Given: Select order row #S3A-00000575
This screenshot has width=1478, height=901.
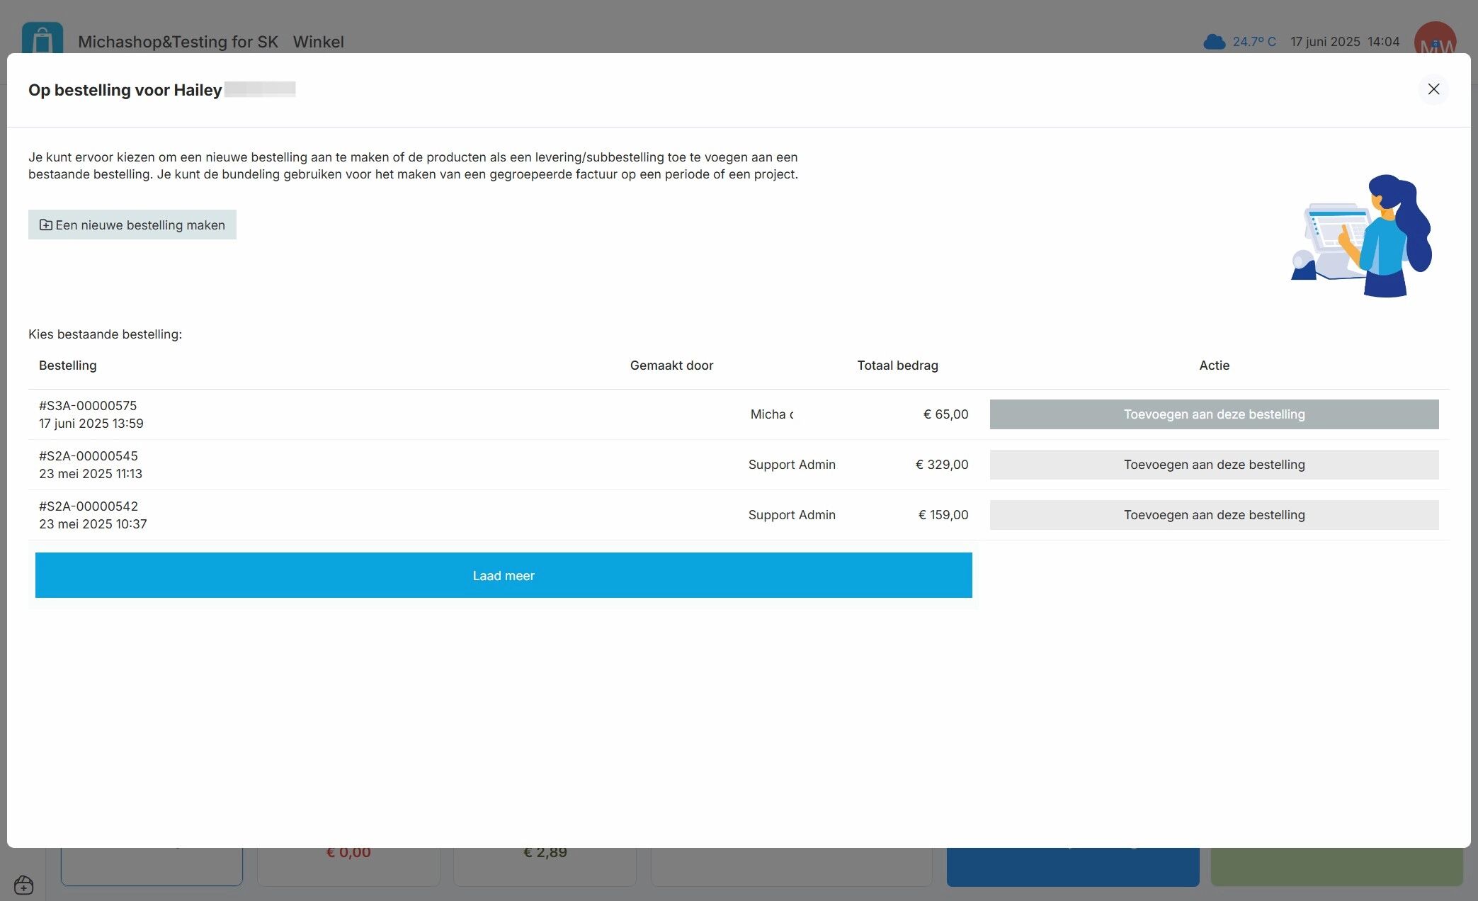Looking at the screenshot, I should coord(88,406).
